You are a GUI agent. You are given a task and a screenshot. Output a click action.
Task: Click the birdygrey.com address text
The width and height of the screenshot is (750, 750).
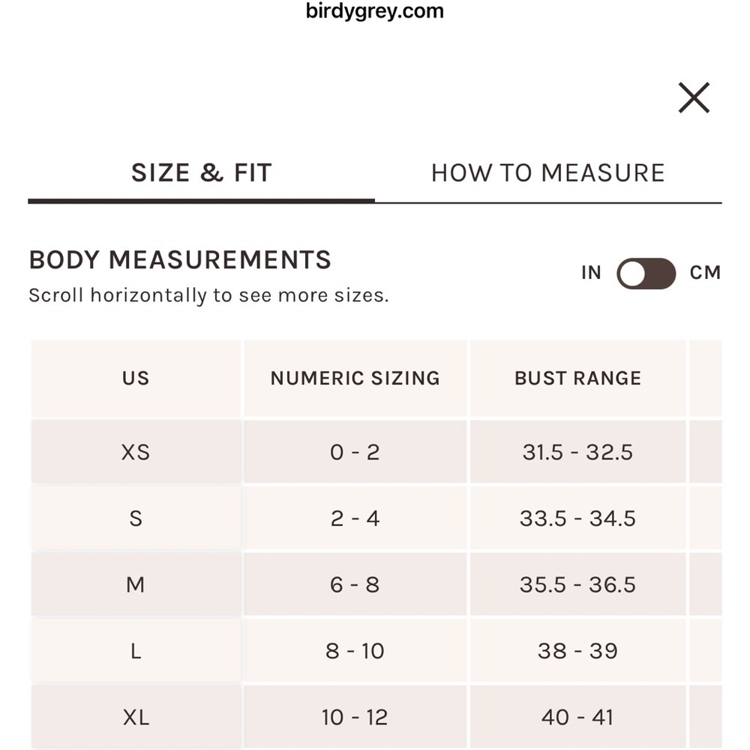pos(374,11)
